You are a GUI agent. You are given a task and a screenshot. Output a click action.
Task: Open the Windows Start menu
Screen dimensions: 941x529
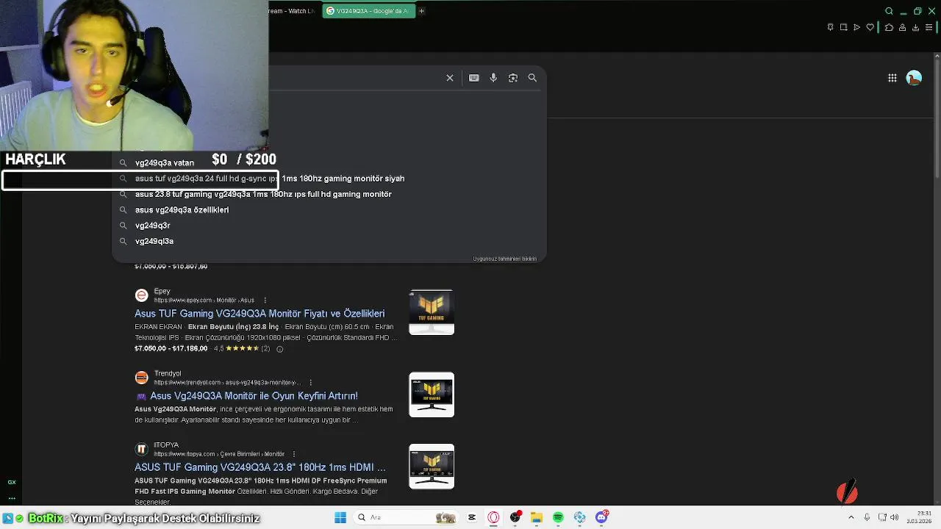point(340,517)
